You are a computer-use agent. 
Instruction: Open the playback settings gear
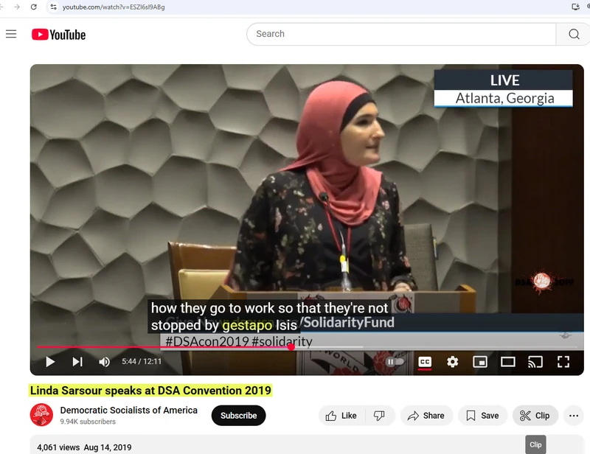(451, 362)
